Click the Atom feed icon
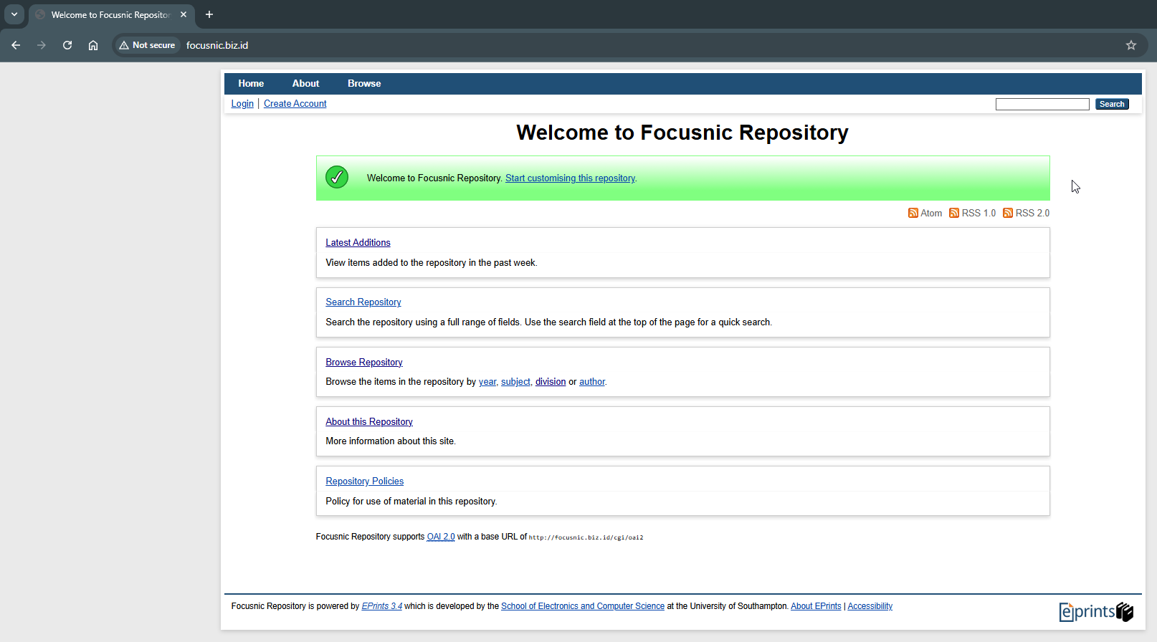 913,213
